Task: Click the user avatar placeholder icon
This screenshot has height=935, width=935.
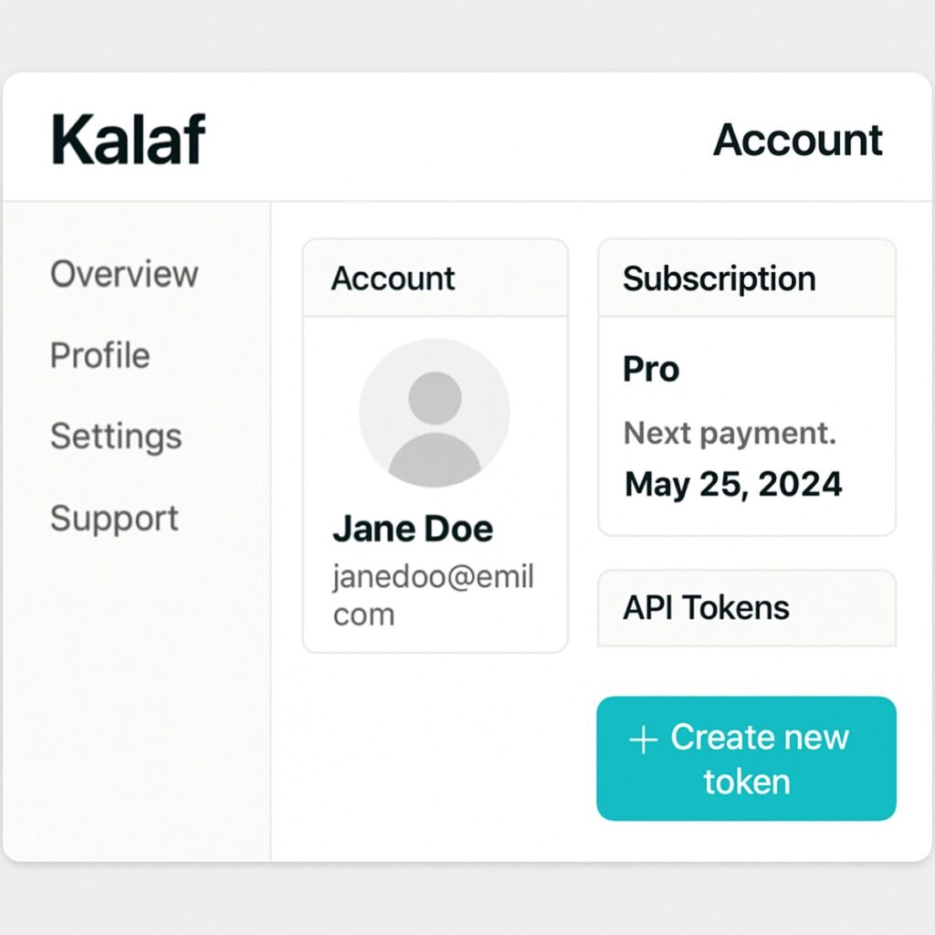Action: [x=435, y=413]
